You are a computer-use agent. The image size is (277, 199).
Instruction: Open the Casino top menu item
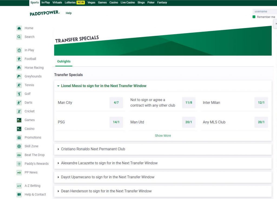(x=114, y=3)
